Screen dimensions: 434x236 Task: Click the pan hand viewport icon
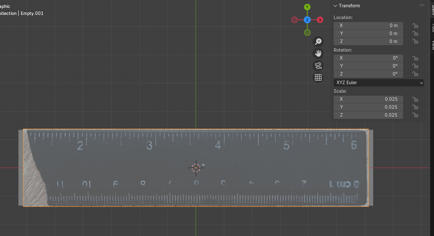point(318,53)
